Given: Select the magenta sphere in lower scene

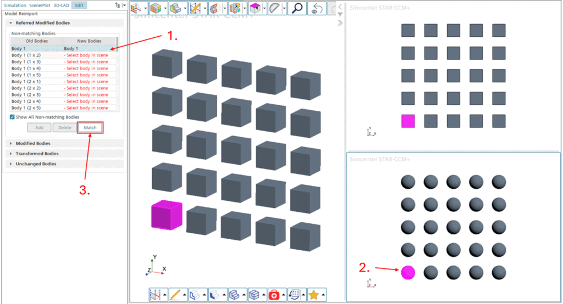Looking at the screenshot, I should click(407, 272).
